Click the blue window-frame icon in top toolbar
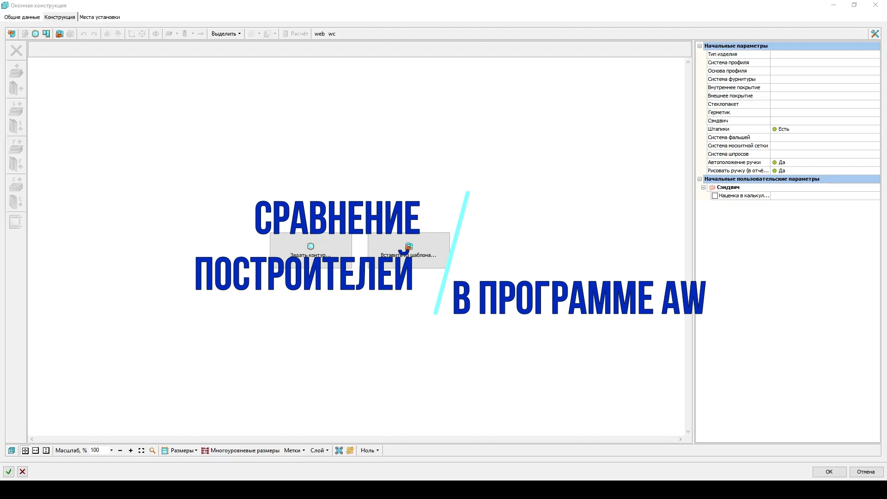887x499 pixels. 46,34
